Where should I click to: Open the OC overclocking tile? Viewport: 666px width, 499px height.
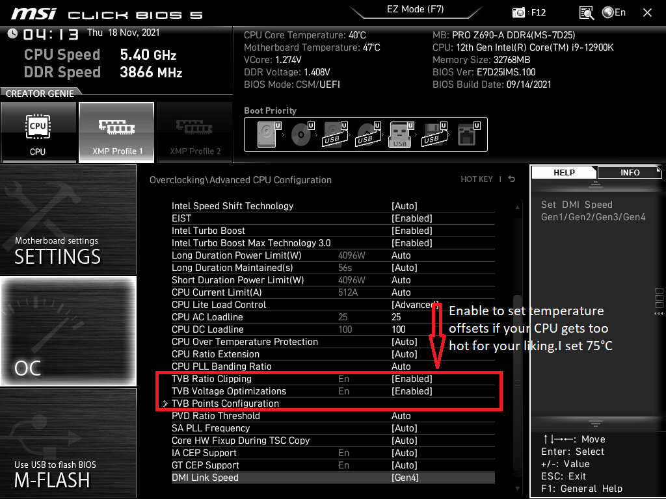68,331
